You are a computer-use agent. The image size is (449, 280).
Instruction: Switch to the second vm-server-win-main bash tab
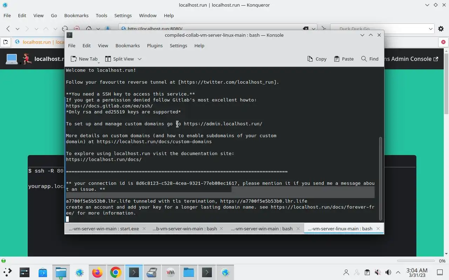tap(185, 229)
